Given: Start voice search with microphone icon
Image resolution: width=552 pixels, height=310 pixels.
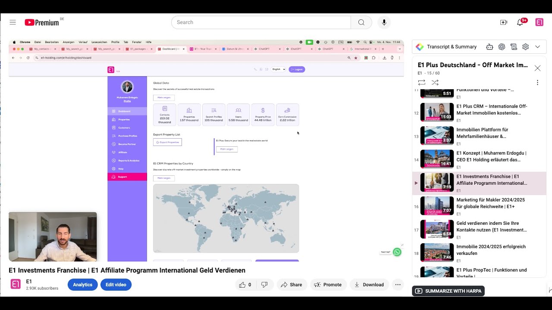Looking at the screenshot, I should pyautogui.click(x=384, y=22).
